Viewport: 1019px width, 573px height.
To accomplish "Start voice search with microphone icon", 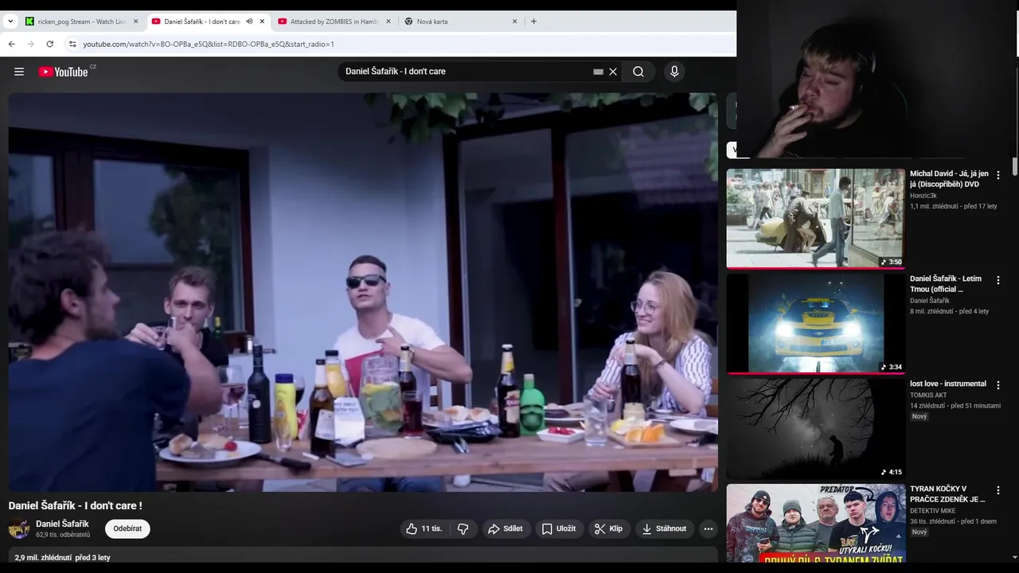I will (x=674, y=72).
